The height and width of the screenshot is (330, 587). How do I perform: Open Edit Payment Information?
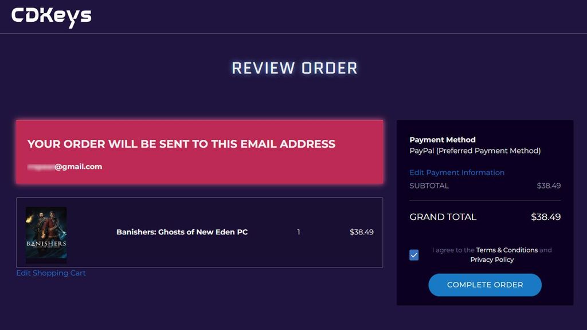point(457,172)
